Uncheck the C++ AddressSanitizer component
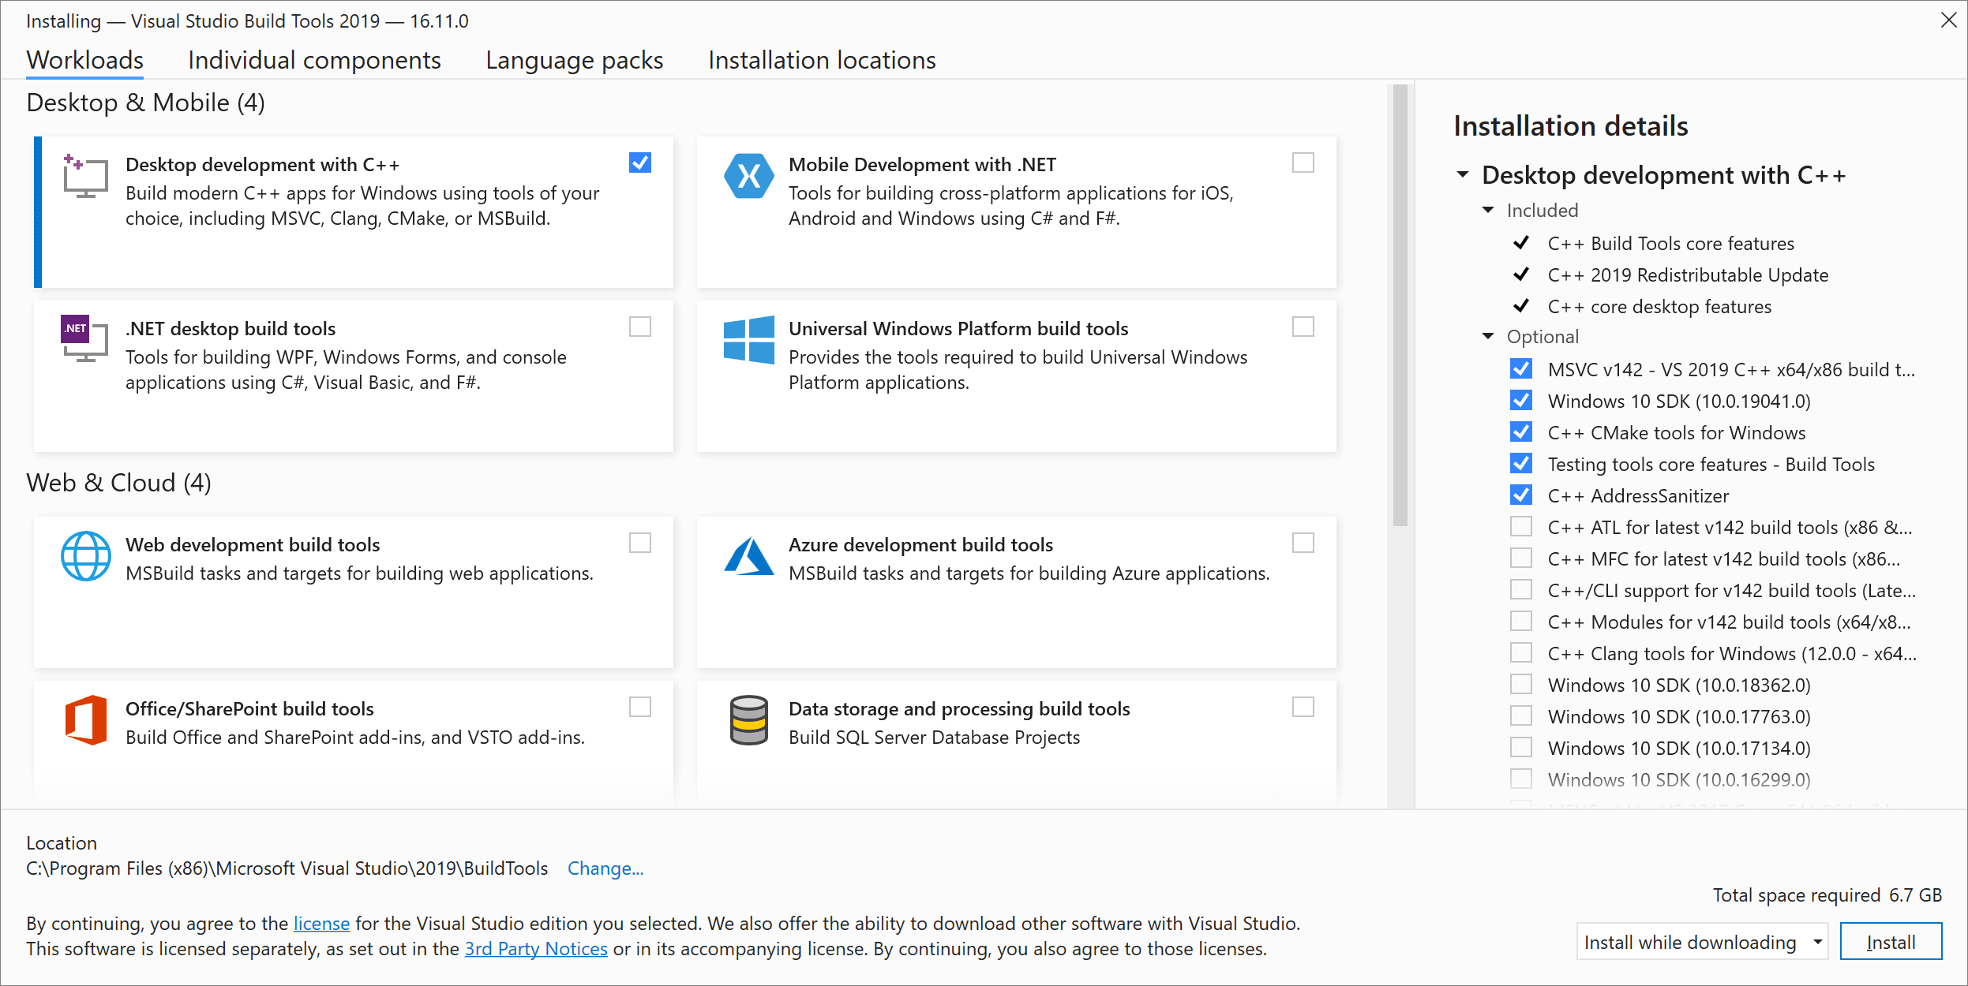 1520,495
